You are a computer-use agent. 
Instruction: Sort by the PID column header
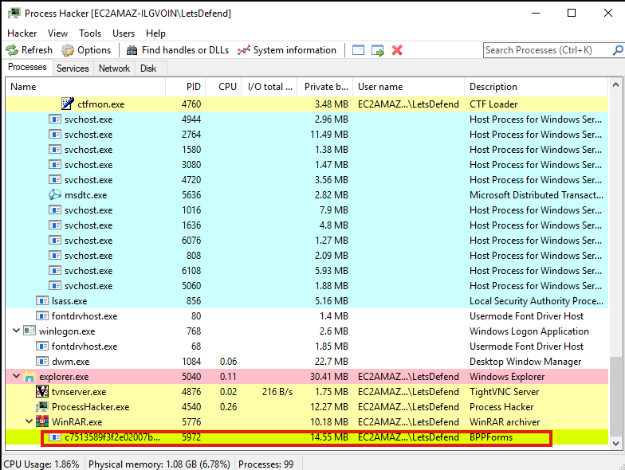click(x=185, y=87)
